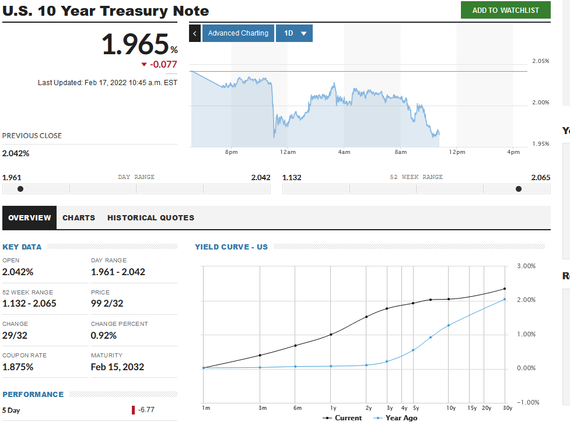Click the Performance section heading
This screenshot has height=425, width=570.
coord(33,395)
